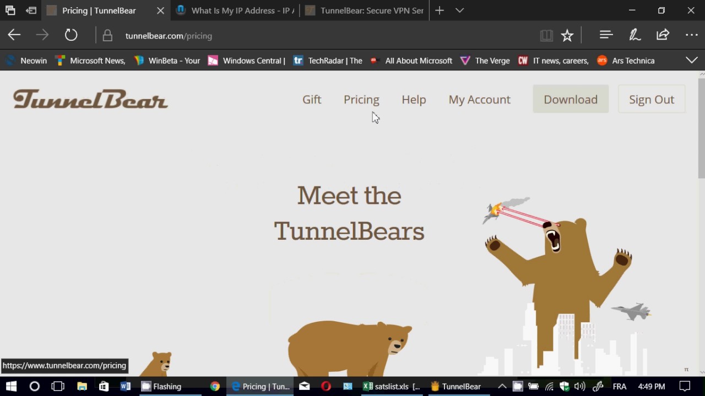705x396 pixels.
Task: Refresh the TunnelBear pricing page
Action: click(x=71, y=36)
